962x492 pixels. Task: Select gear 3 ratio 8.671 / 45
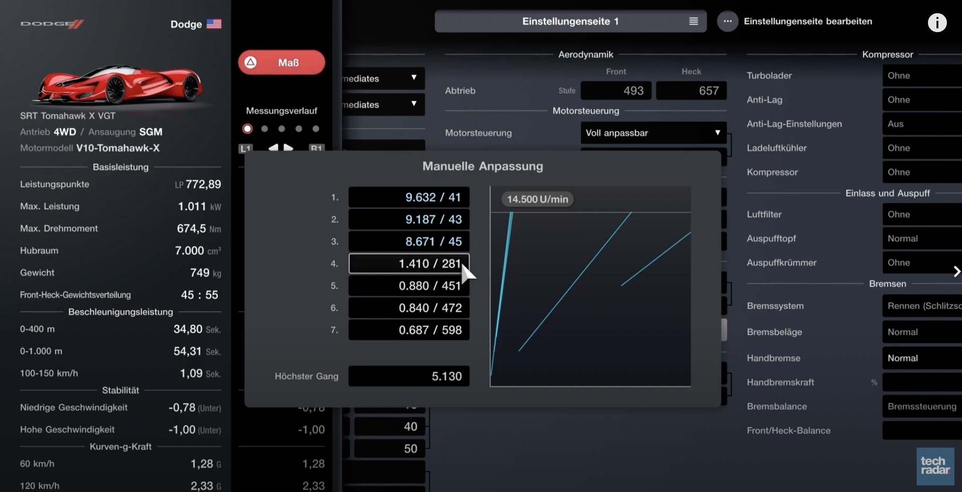point(409,241)
